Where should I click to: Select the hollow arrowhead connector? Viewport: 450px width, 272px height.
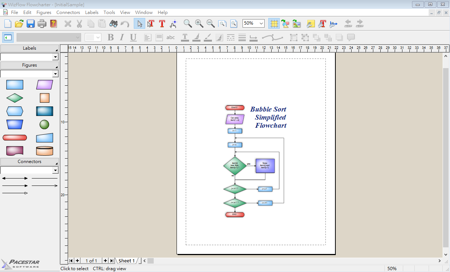[15, 193]
